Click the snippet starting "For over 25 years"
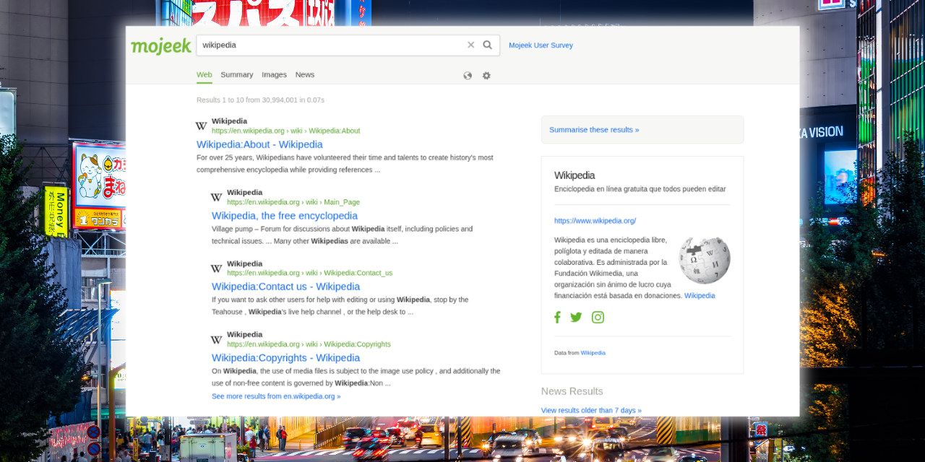 [345, 163]
